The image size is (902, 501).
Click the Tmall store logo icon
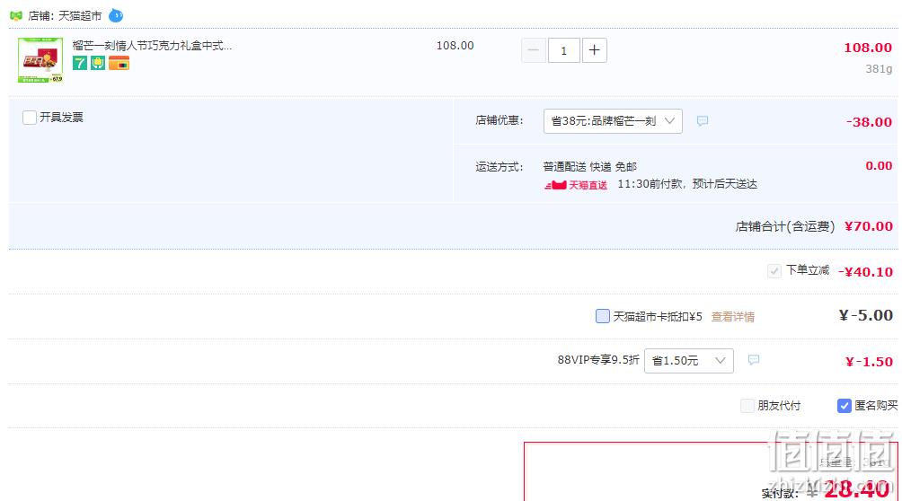[x=16, y=15]
